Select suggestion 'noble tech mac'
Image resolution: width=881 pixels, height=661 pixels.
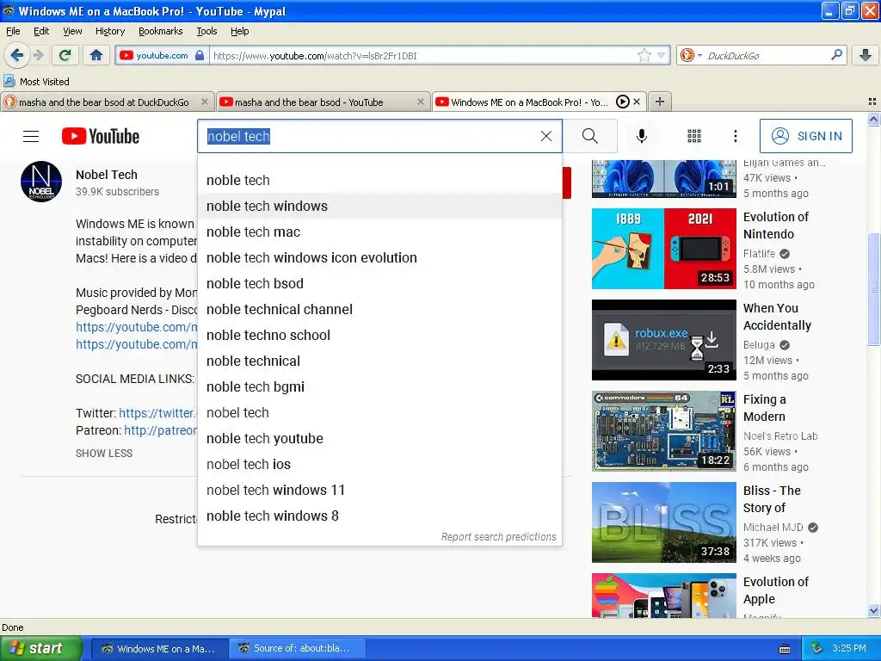[379, 232]
